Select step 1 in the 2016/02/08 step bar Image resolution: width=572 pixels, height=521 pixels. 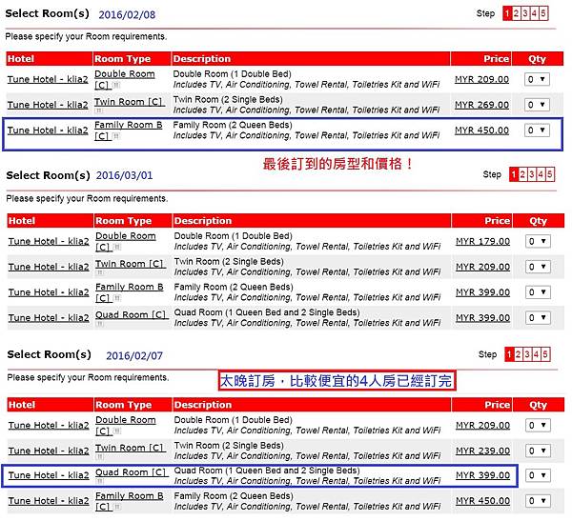tap(507, 13)
